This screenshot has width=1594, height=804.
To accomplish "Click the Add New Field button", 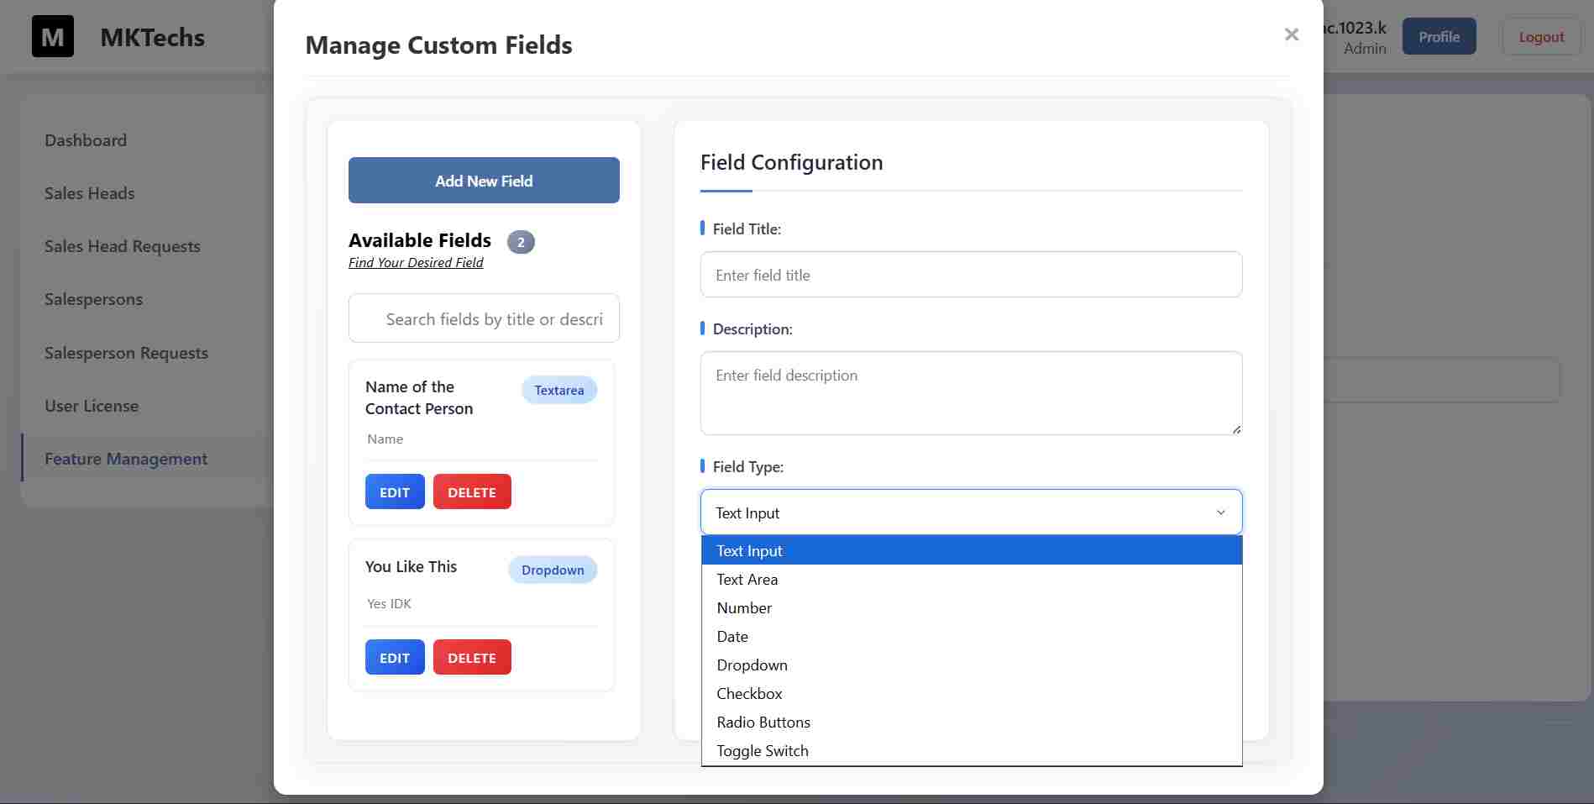I will click(x=484, y=180).
